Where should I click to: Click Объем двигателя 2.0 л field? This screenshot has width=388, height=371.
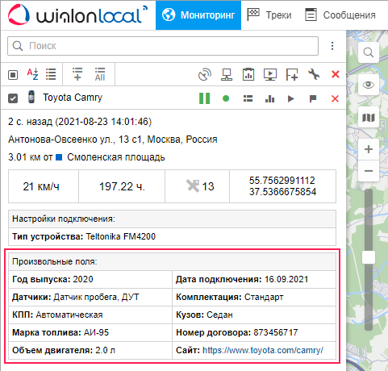point(90,350)
